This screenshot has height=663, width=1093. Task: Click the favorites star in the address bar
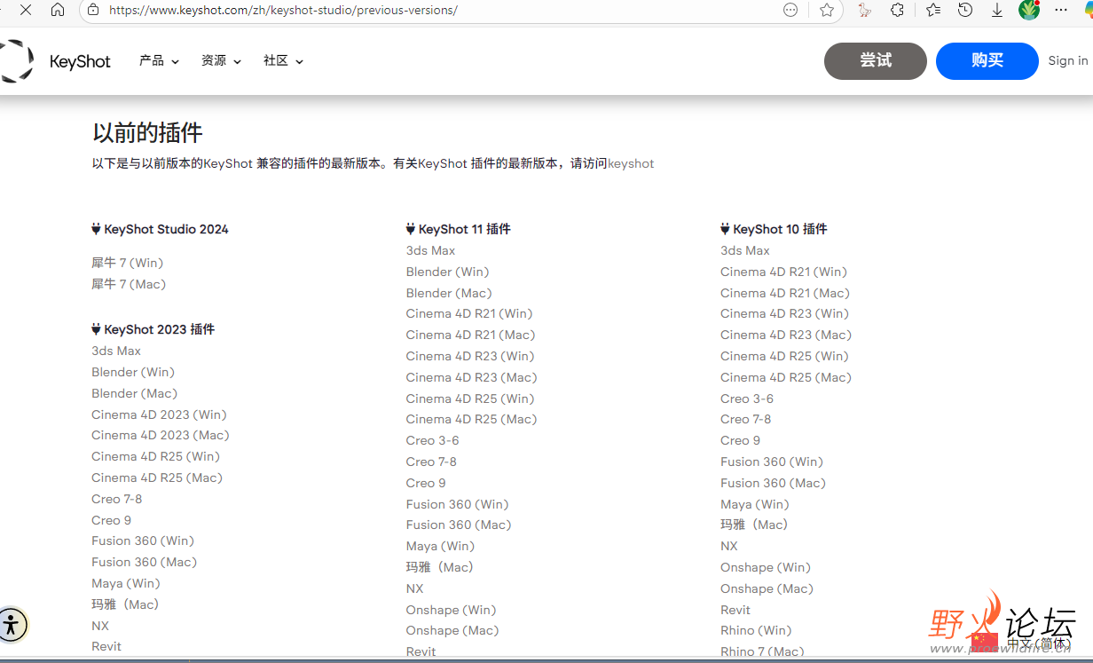(x=826, y=10)
